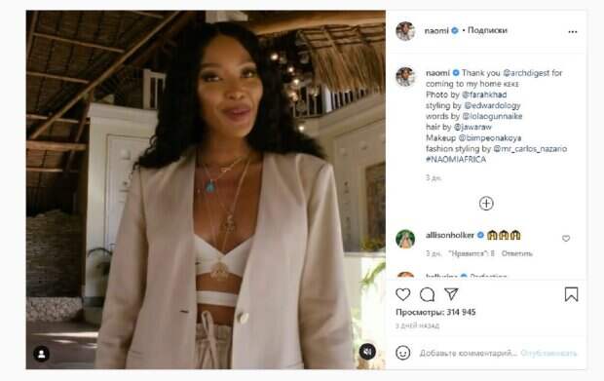The width and height of the screenshot is (604, 381).
Task: Click the Подписки following button
Action: pos(487,30)
